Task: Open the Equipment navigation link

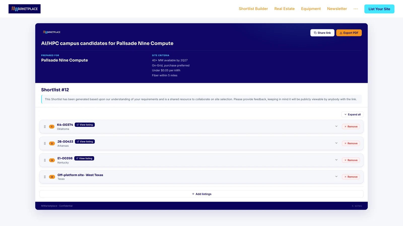Action: pos(311,9)
